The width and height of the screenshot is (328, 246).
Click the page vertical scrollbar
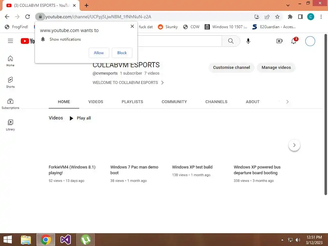point(325,114)
